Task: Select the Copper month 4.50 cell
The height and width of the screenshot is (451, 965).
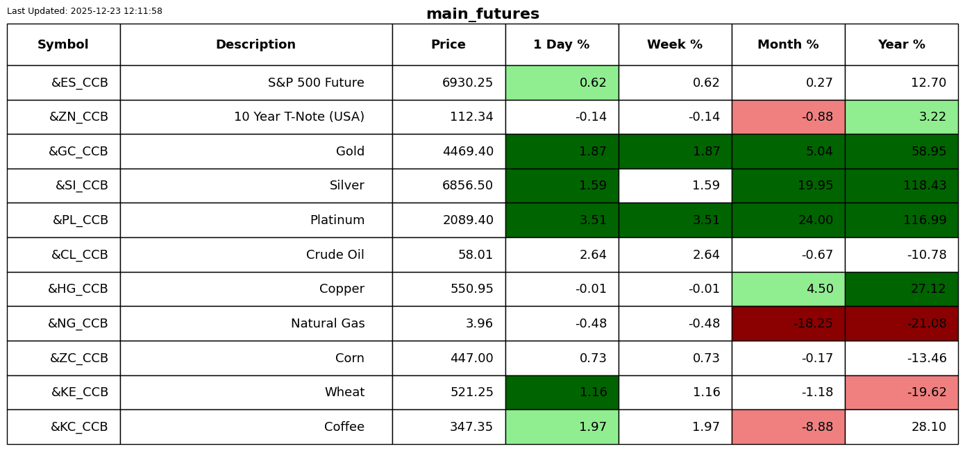Action: pyautogui.click(x=788, y=289)
